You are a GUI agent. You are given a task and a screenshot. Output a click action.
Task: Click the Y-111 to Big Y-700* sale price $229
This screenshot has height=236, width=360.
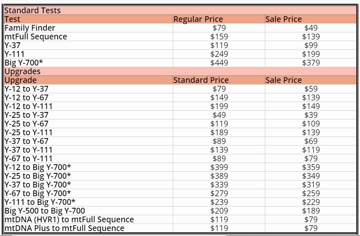pyautogui.click(x=311, y=202)
